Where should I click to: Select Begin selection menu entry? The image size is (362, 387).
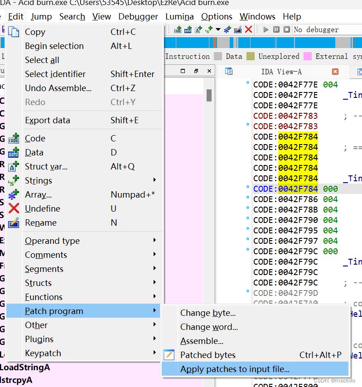coord(84,46)
